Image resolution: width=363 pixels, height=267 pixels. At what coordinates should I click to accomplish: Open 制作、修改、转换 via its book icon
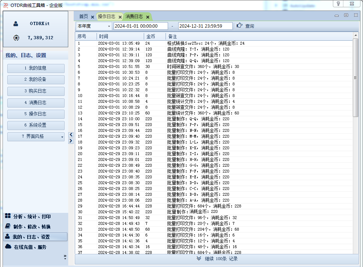point(8,226)
